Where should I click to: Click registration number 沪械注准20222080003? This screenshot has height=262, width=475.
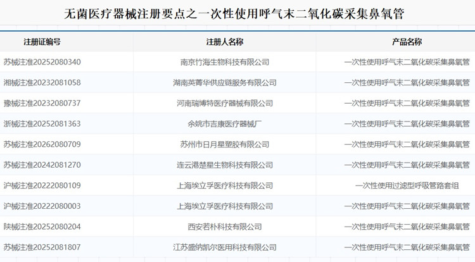click(x=42, y=206)
